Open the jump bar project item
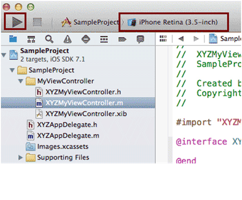 225,39
